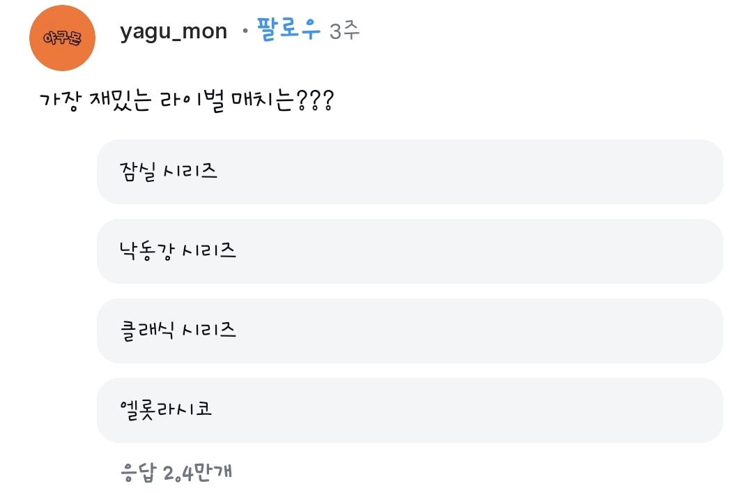The image size is (752, 493).
Task: Click the first poll option 잠실 시리즈
Action: coord(409,172)
